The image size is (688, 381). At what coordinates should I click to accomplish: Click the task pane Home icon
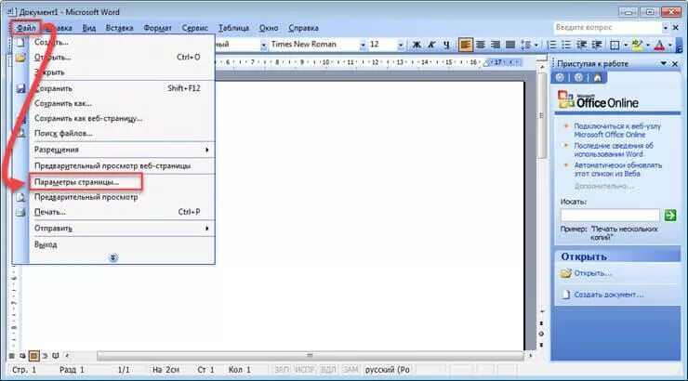(597, 78)
